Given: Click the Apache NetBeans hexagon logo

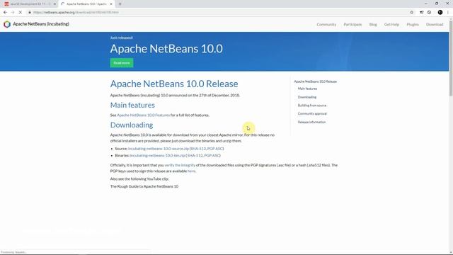Looking at the screenshot, I should point(7,24).
